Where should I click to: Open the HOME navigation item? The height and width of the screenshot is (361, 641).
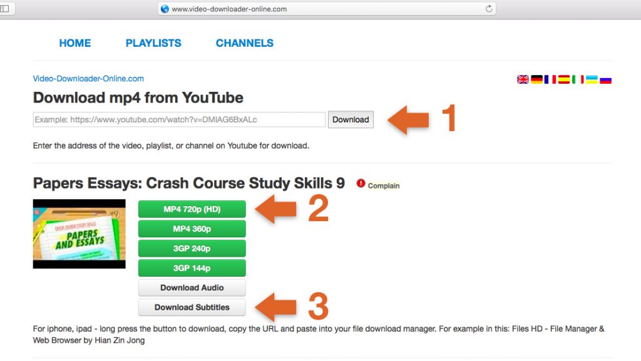point(75,43)
